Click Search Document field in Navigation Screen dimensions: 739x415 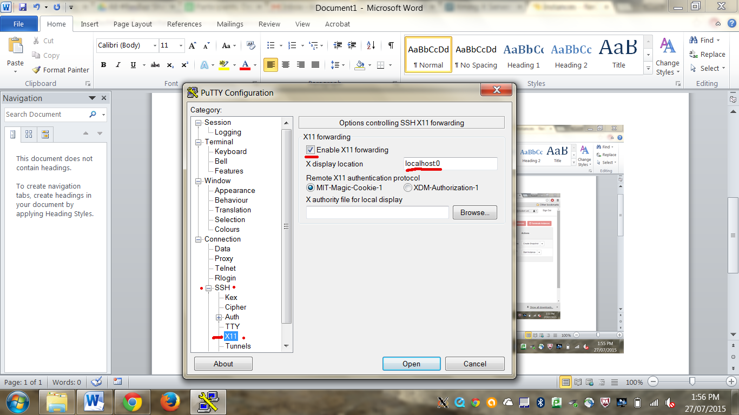click(x=45, y=115)
